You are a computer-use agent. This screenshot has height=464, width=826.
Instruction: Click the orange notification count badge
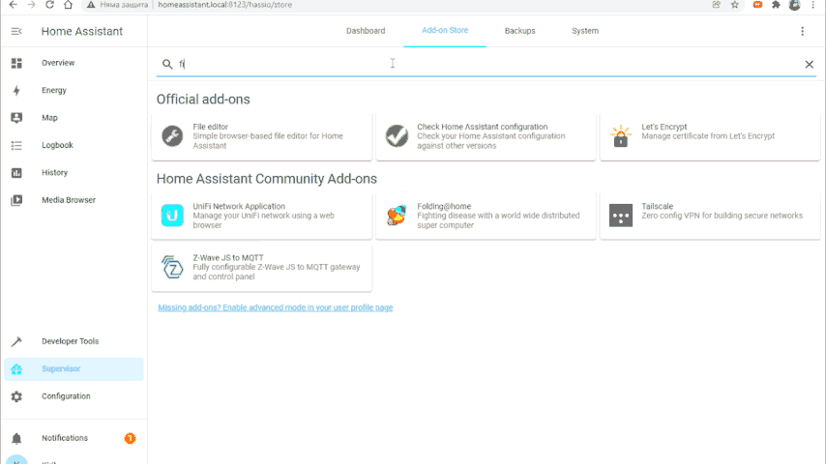(130, 438)
